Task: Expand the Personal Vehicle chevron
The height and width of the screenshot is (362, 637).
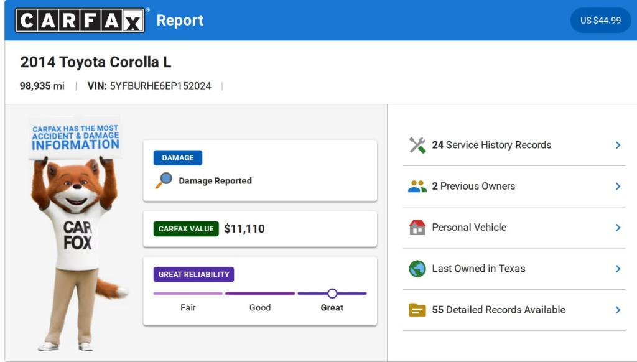Action: tap(618, 228)
